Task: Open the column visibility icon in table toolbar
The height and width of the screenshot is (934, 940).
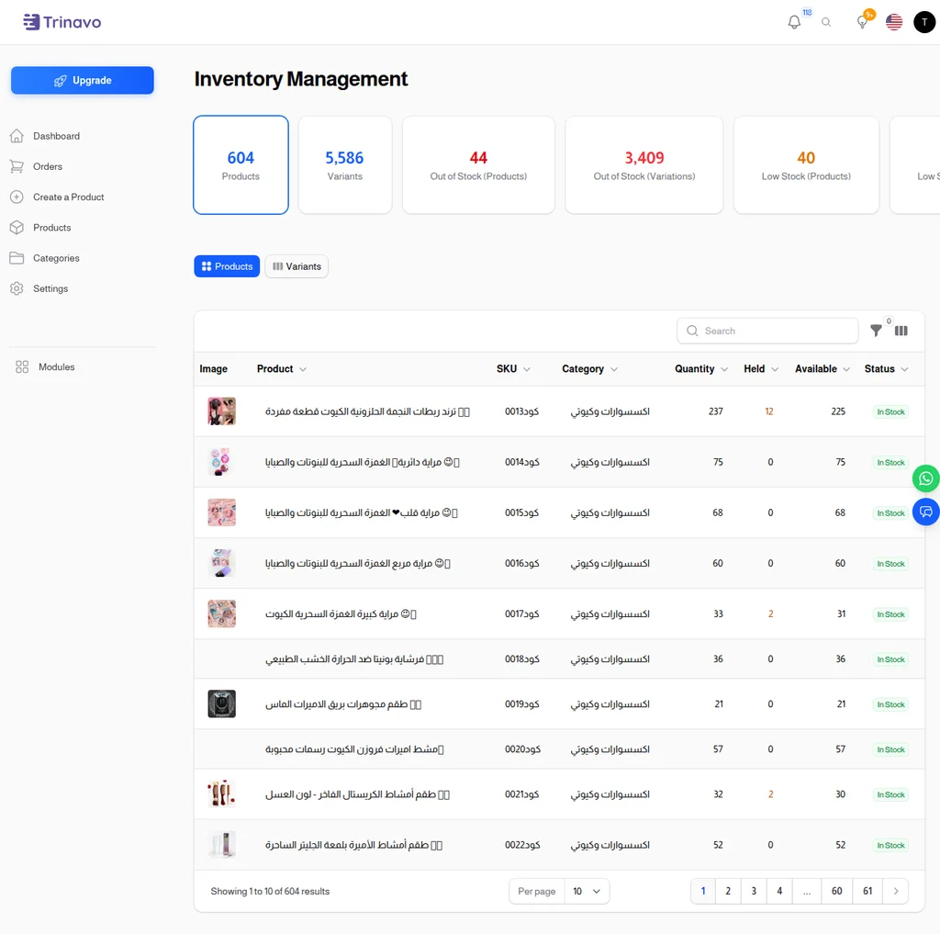Action: coord(901,331)
